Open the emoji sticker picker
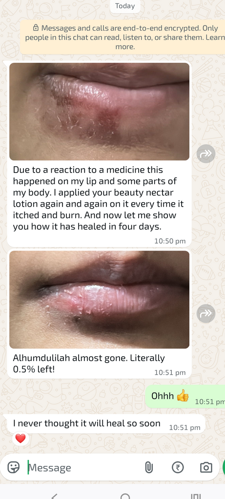The height and width of the screenshot is (499, 225). pyautogui.click(x=13, y=467)
